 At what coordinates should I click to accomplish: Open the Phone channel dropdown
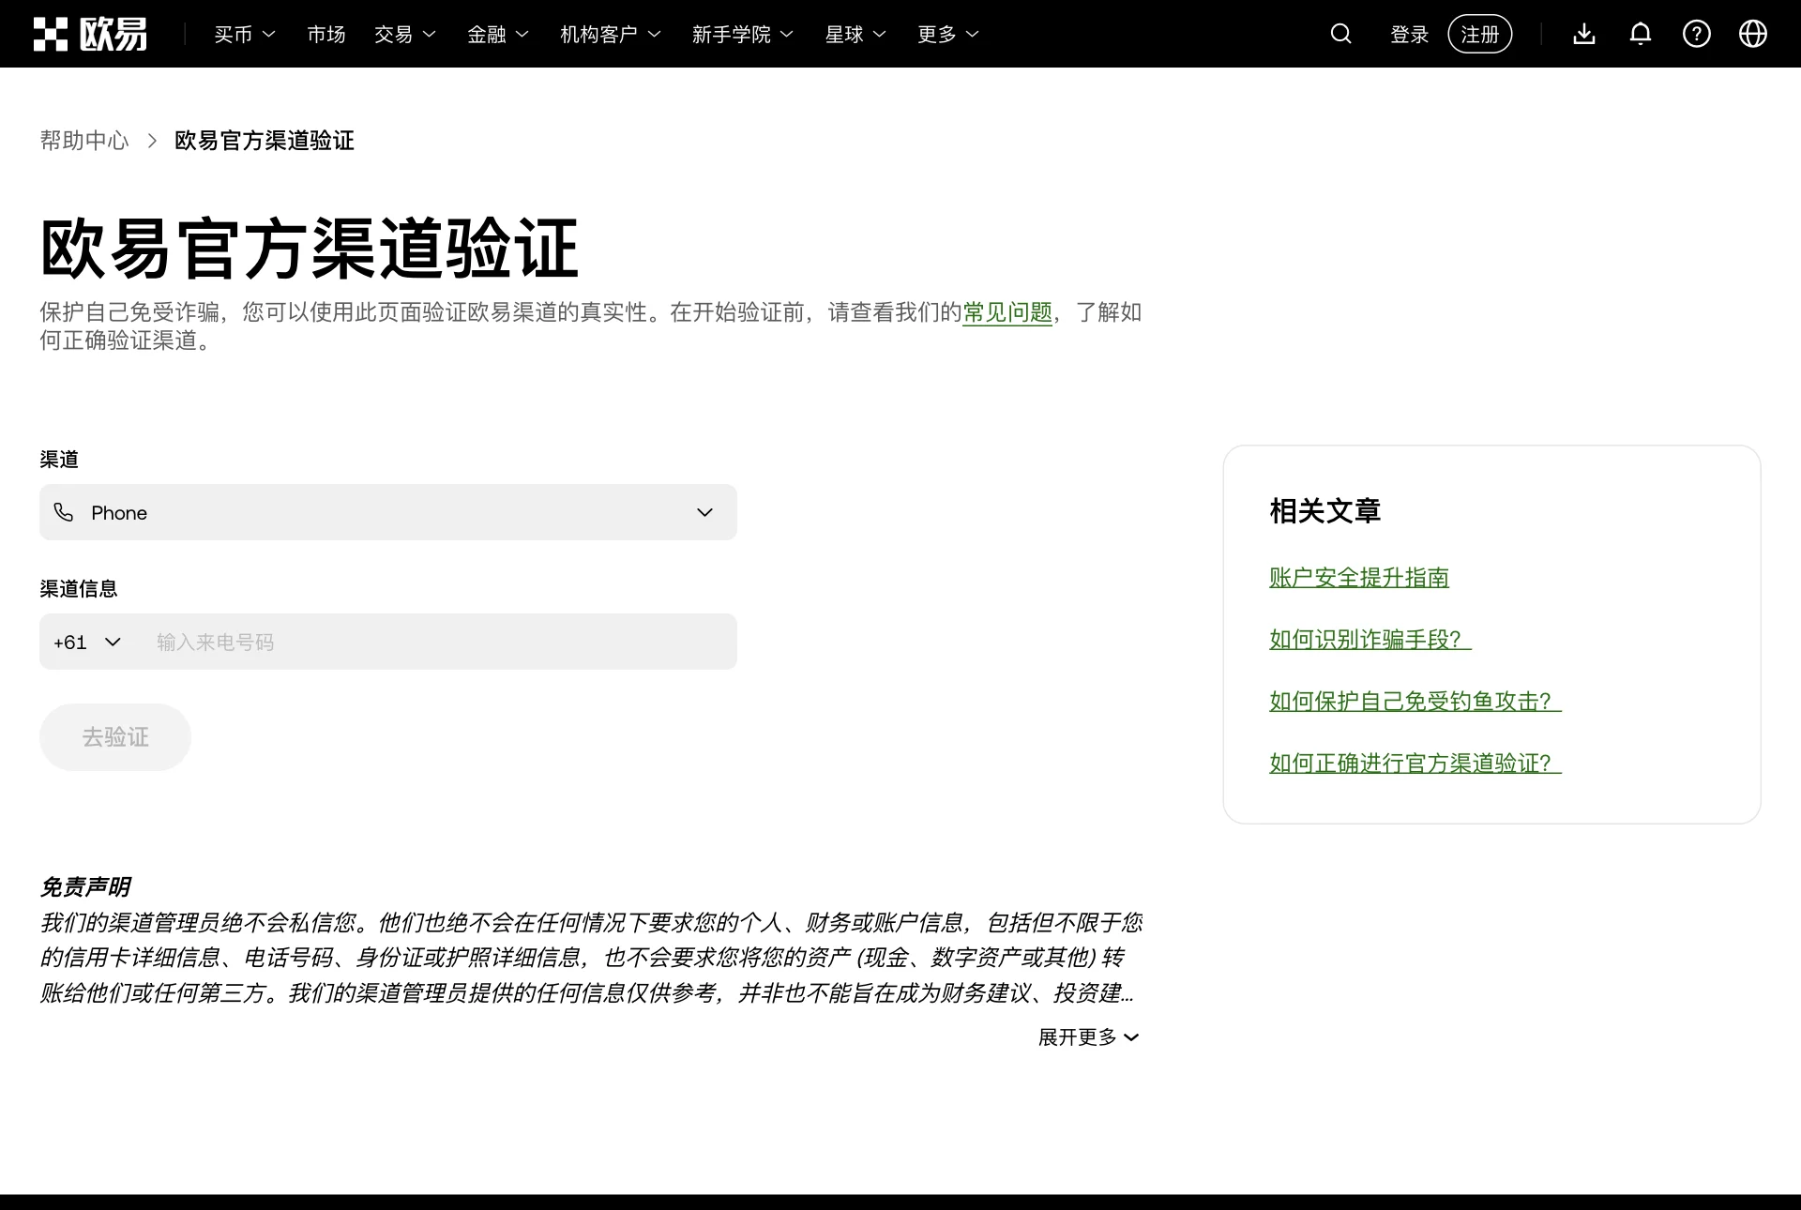coord(388,512)
